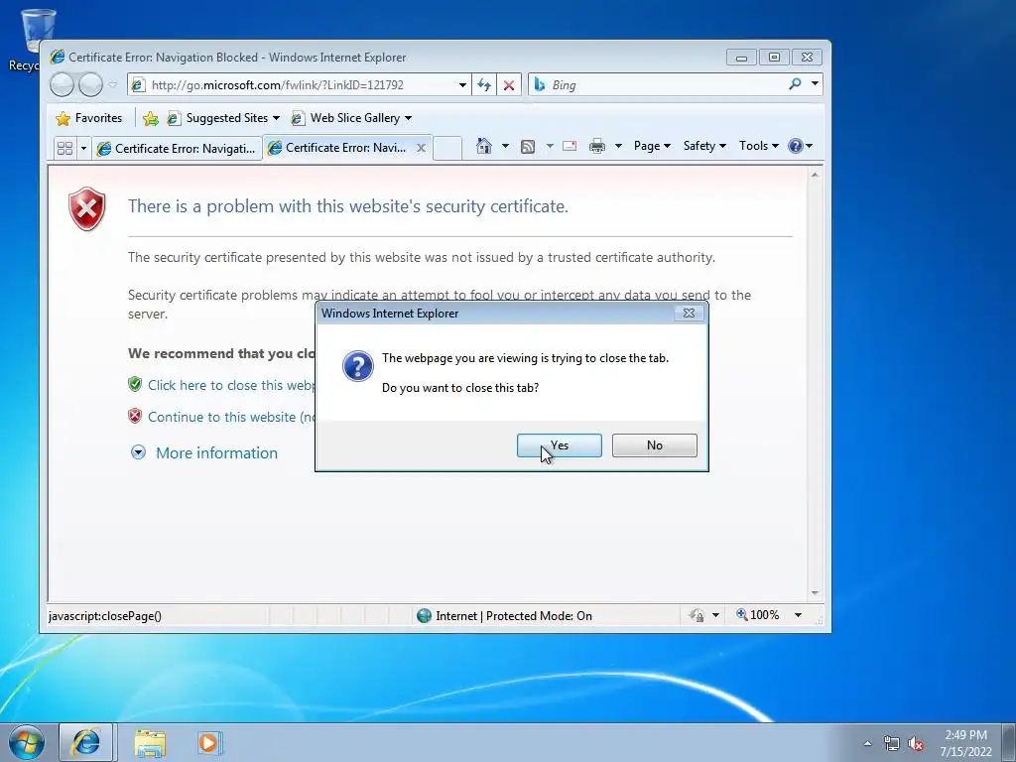Viewport: 1016px width, 762px height.
Task: Close the active Certificate Error tab
Action: [421, 148]
